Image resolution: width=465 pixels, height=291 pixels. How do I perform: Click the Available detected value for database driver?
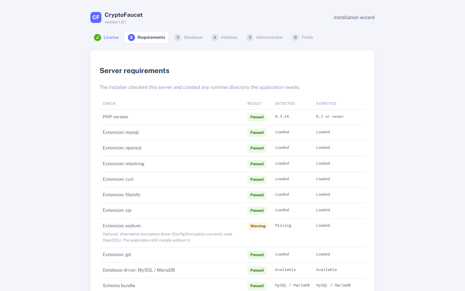pyautogui.click(x=285, y=270)
